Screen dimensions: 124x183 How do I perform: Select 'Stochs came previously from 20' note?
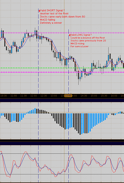pos(88,41)
